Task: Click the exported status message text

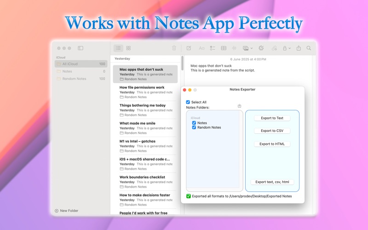Action: coord(242,196)
